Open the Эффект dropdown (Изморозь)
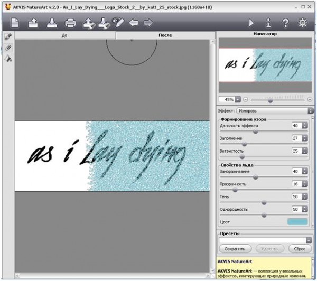The height and width of the screenshot is (281, 317). (x=275, y=111)
